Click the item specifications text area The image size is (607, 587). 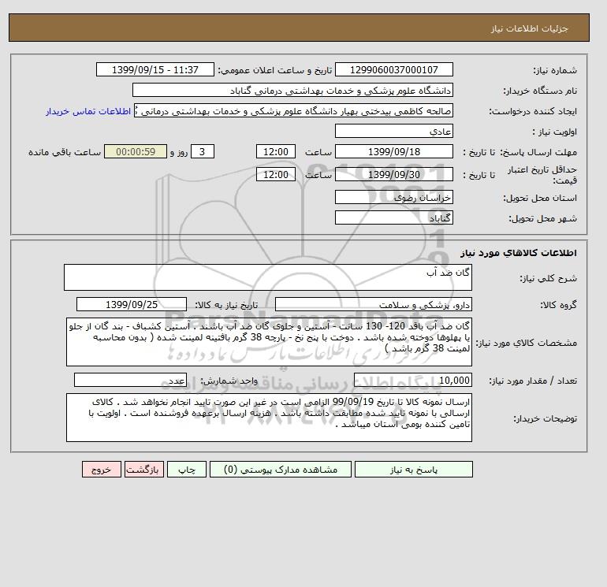[269, 342]
